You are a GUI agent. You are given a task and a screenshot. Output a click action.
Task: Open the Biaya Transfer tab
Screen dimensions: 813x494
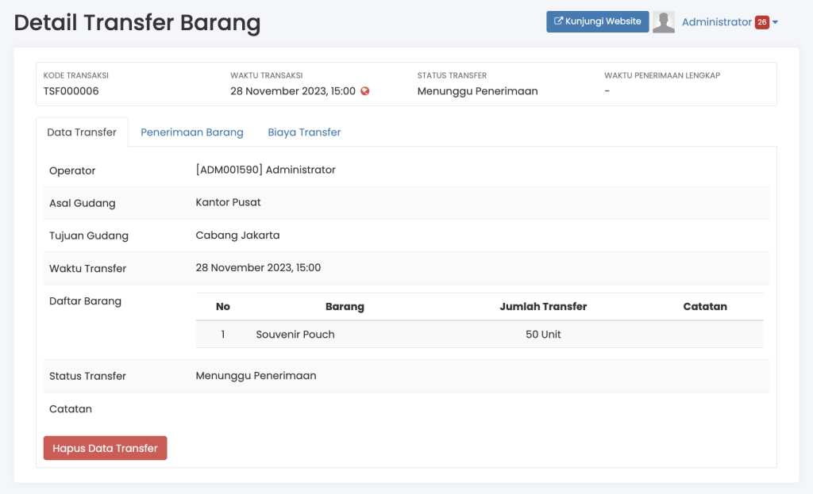[304, 132]
